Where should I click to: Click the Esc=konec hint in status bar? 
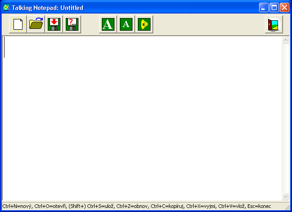pos(259,206)
